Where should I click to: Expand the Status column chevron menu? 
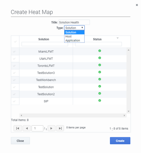(118, 38)
